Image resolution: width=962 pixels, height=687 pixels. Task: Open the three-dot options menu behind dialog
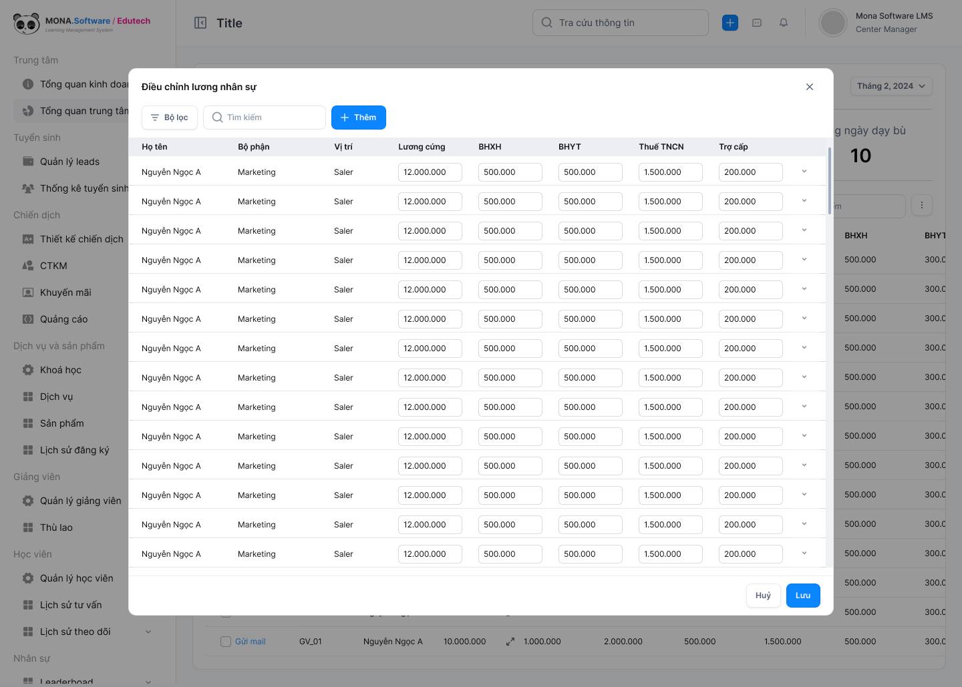coord(922,206)
